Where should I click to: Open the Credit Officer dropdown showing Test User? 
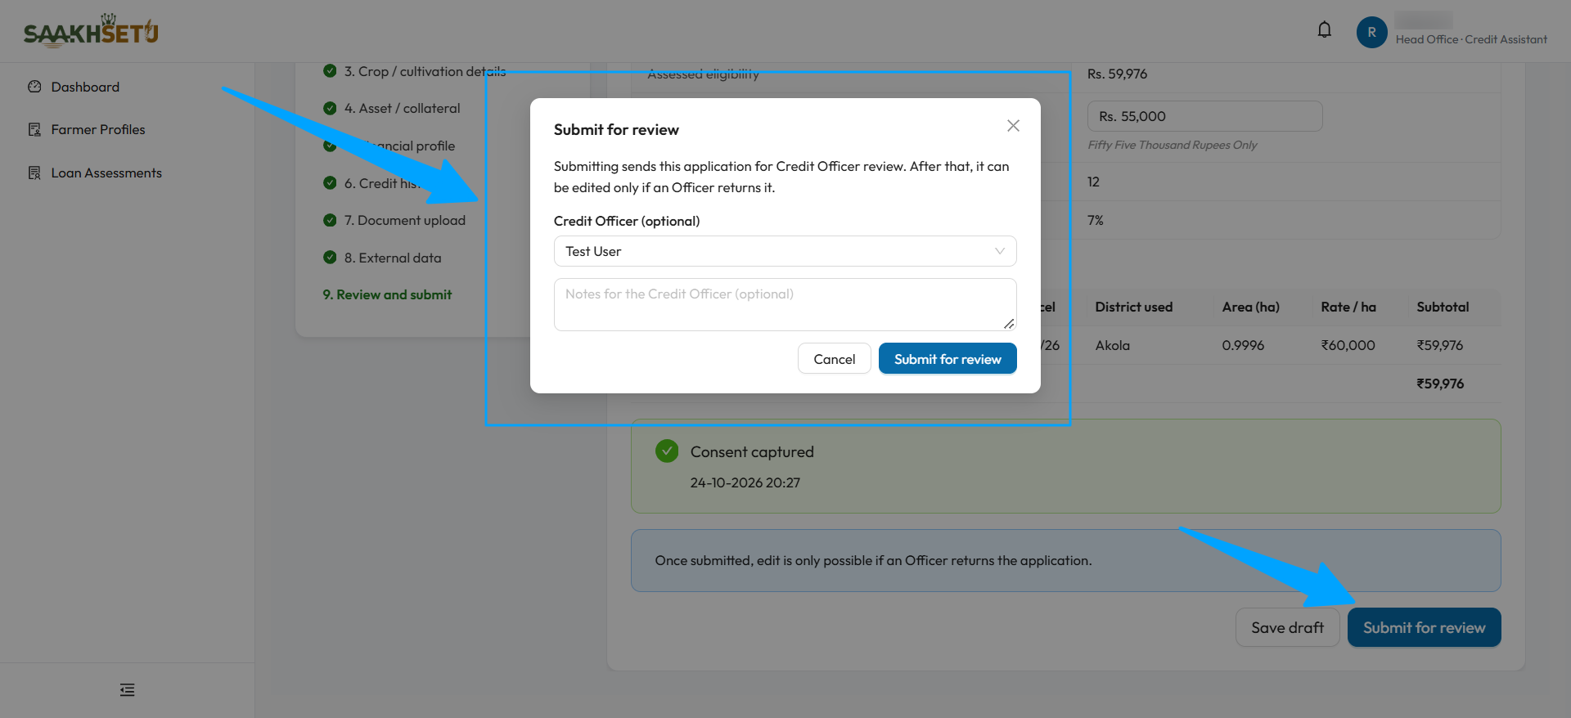785,251
